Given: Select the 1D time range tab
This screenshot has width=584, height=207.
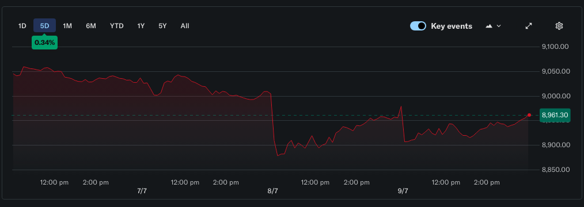Looking at the screenshot, I should click(x=22, y=26).
